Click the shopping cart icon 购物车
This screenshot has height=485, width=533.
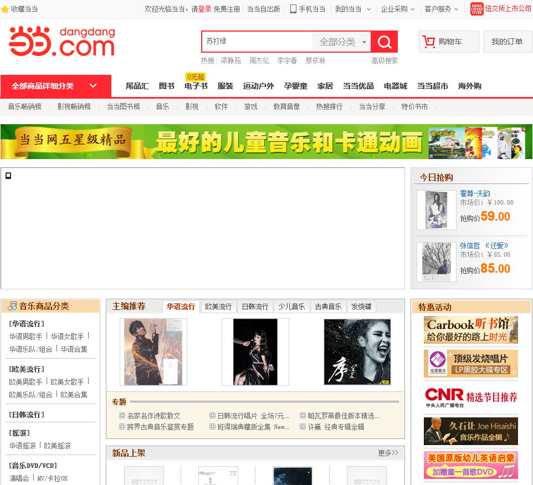(429, 42)
